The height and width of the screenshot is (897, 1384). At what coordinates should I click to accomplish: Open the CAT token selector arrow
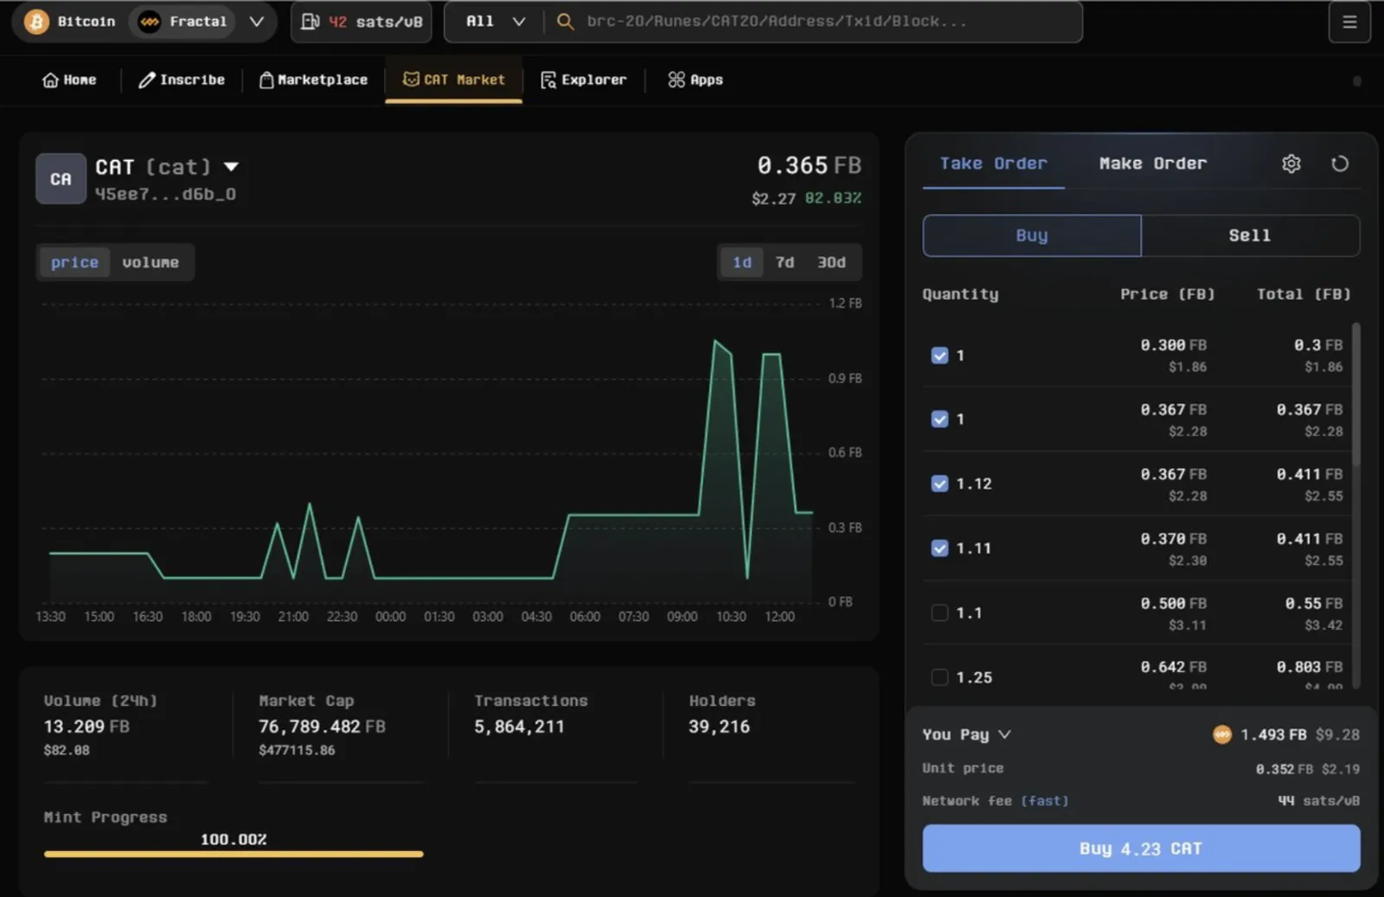(x=231, y=167)
